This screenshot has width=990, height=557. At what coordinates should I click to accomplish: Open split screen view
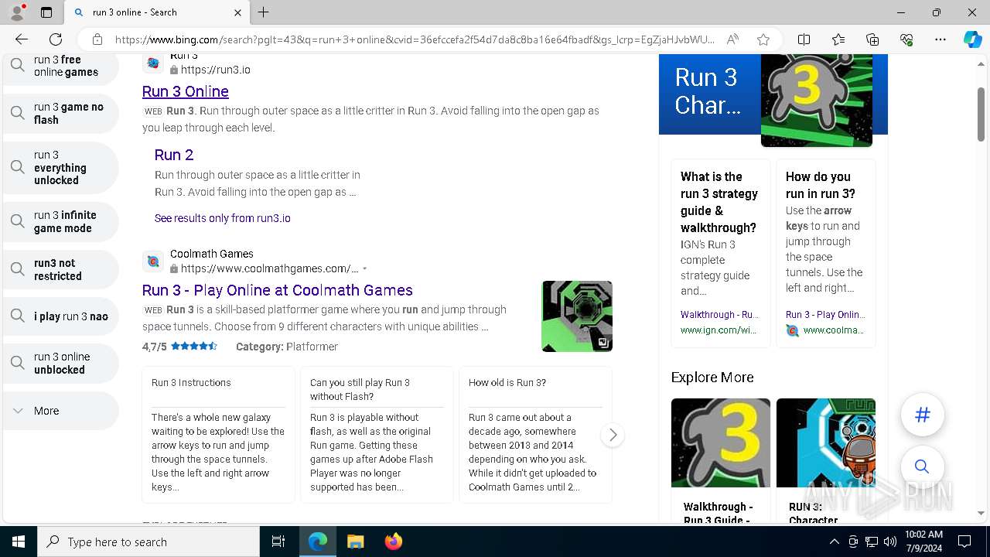[x=804, y=39]
